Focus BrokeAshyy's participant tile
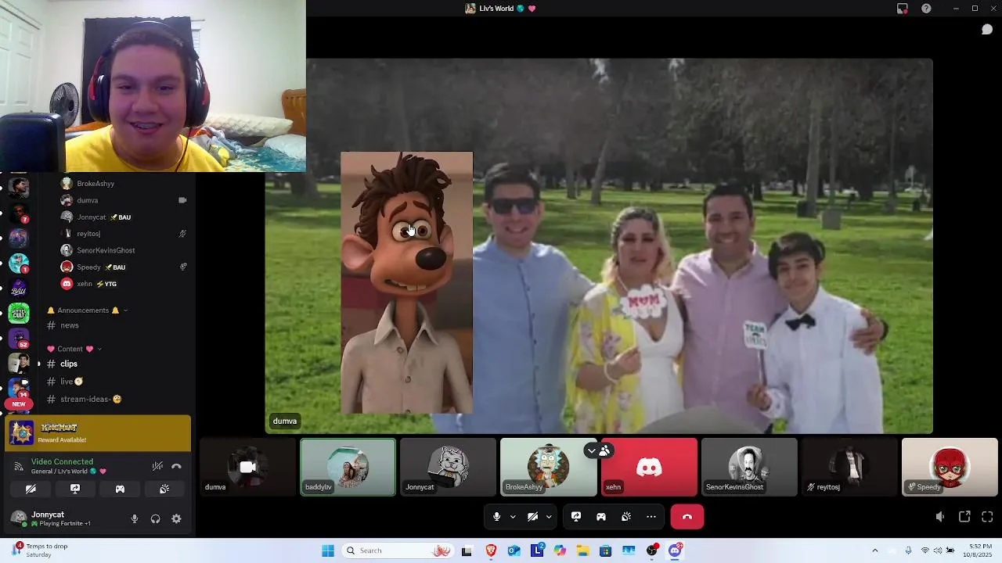The height and width of the screenshot is (563, 1002). [x=548, y=467]
